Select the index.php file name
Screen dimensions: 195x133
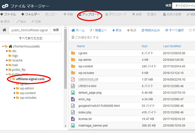[85, 113]
